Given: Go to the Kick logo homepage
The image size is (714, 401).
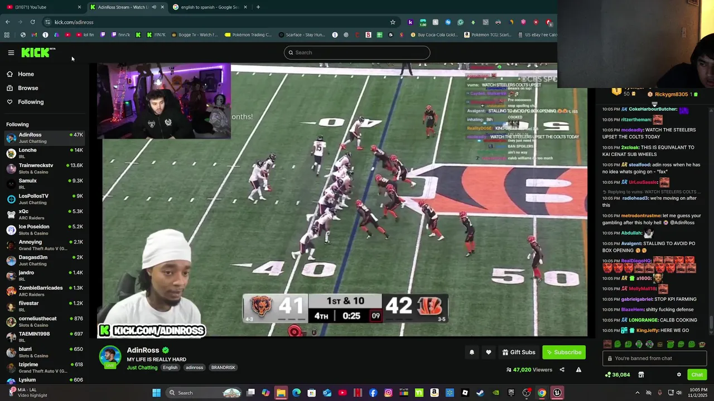Looking at the screenshot, I should pos(38,52).
